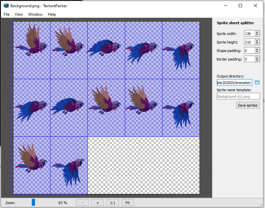Set zoom to 1:1

tap(113, 202)
